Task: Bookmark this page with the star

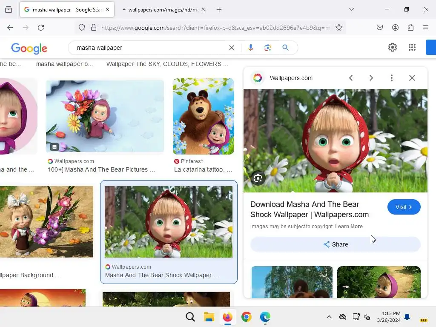Action: click(338, 28)
